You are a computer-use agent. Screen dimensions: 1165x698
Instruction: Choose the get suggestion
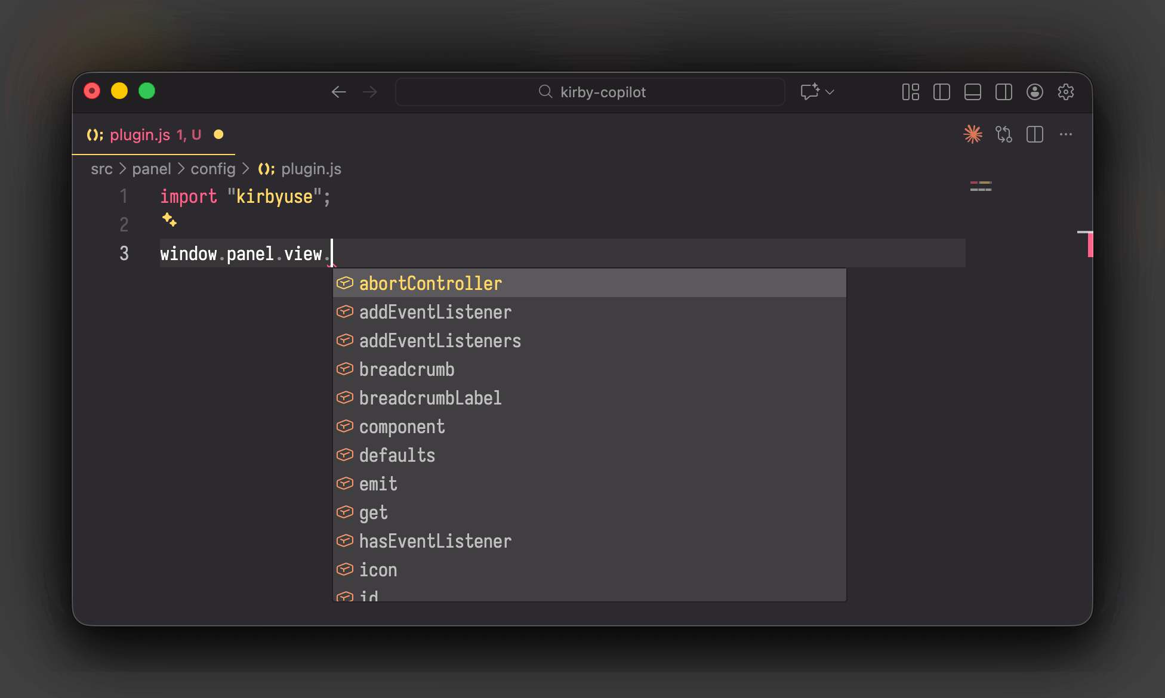tap(590, 512)
